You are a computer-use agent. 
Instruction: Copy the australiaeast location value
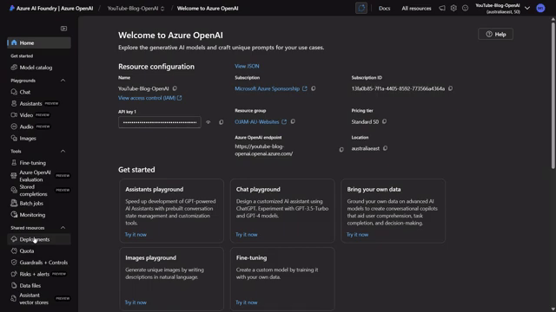click(x=385, y=148)
